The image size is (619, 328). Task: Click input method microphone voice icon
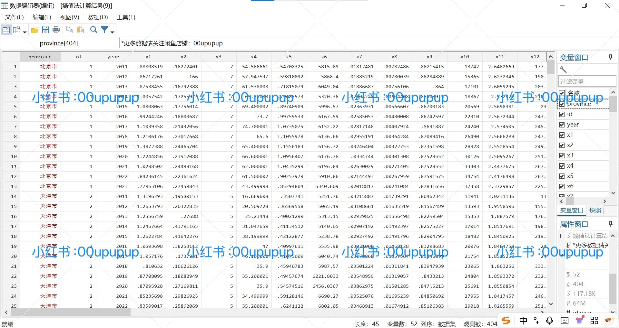(549, 320)
